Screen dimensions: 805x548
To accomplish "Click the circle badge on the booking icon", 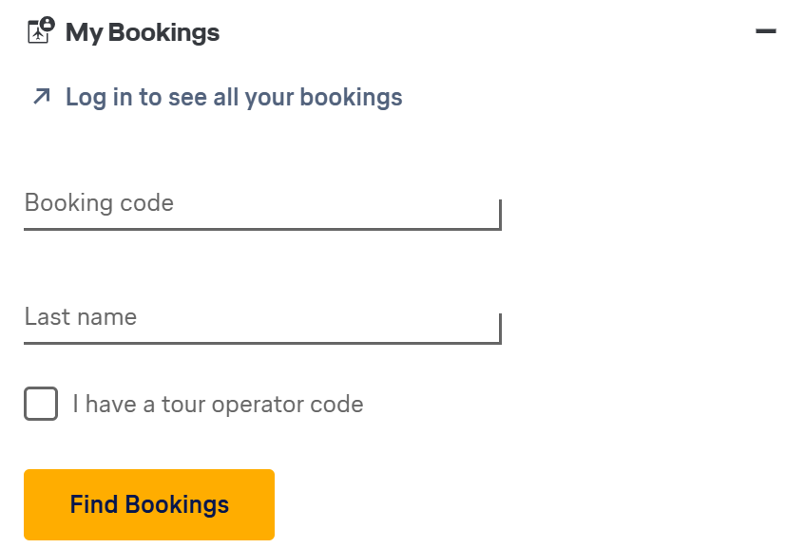I will (46, 22).
